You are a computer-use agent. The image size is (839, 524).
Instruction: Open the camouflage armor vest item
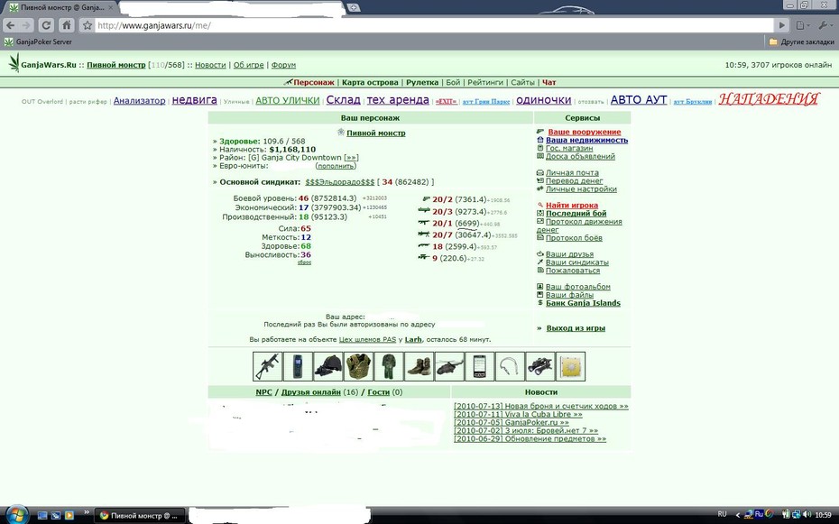[358, 366]
